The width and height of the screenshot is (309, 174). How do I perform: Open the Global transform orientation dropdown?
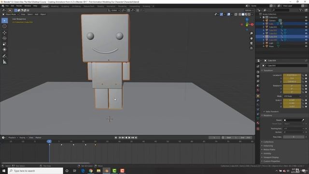pos(114,10)
